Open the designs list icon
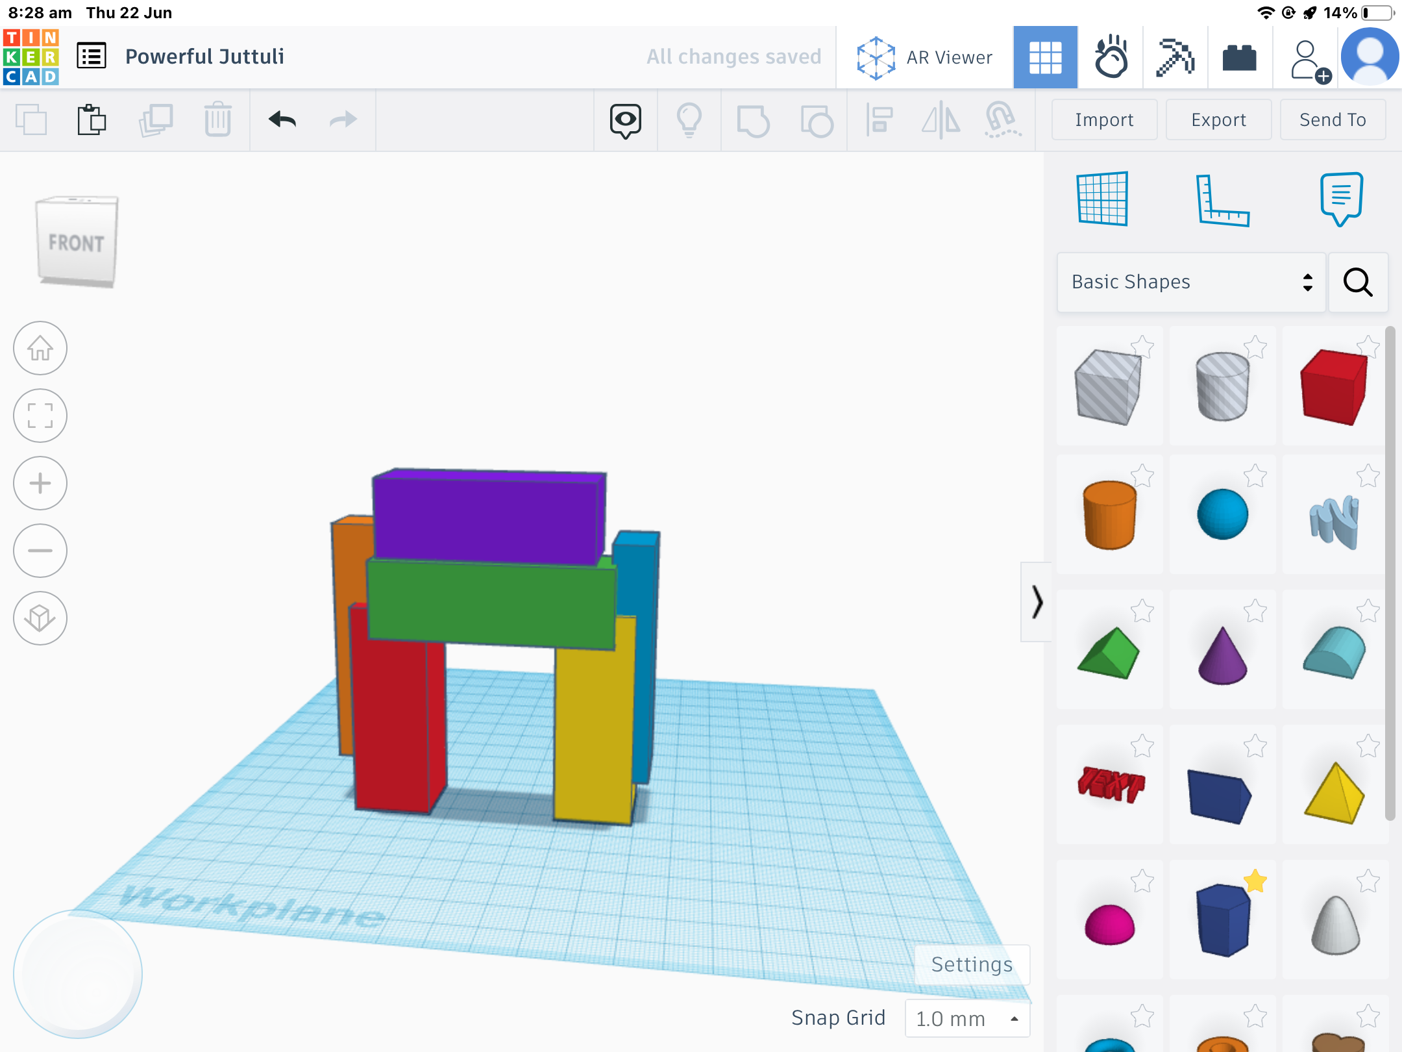Image resolution: width=1402 pixels, height=1052 pixels. click(x=92, y=56)
